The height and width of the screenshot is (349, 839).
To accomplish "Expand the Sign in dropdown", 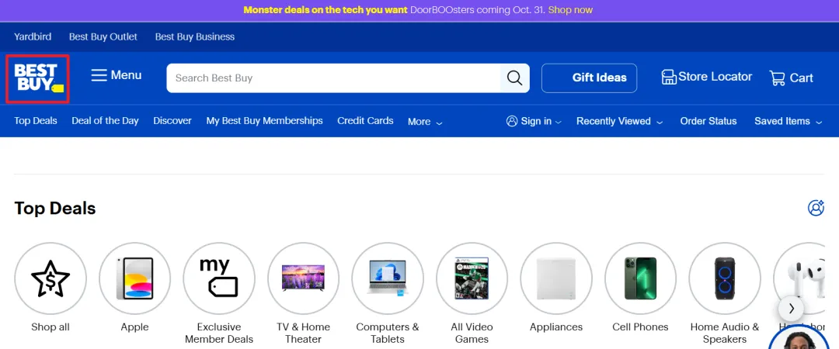I will (x=534, y=121).
